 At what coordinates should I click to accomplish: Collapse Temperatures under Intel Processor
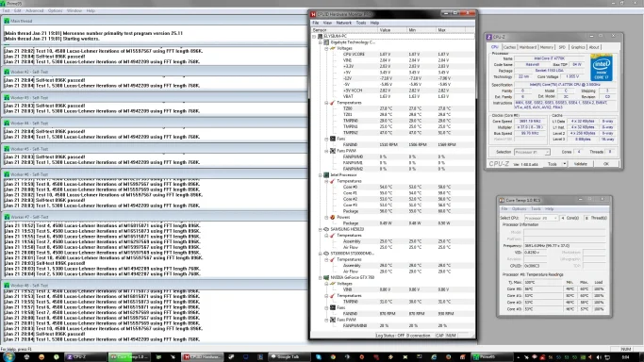pos(326,181)
